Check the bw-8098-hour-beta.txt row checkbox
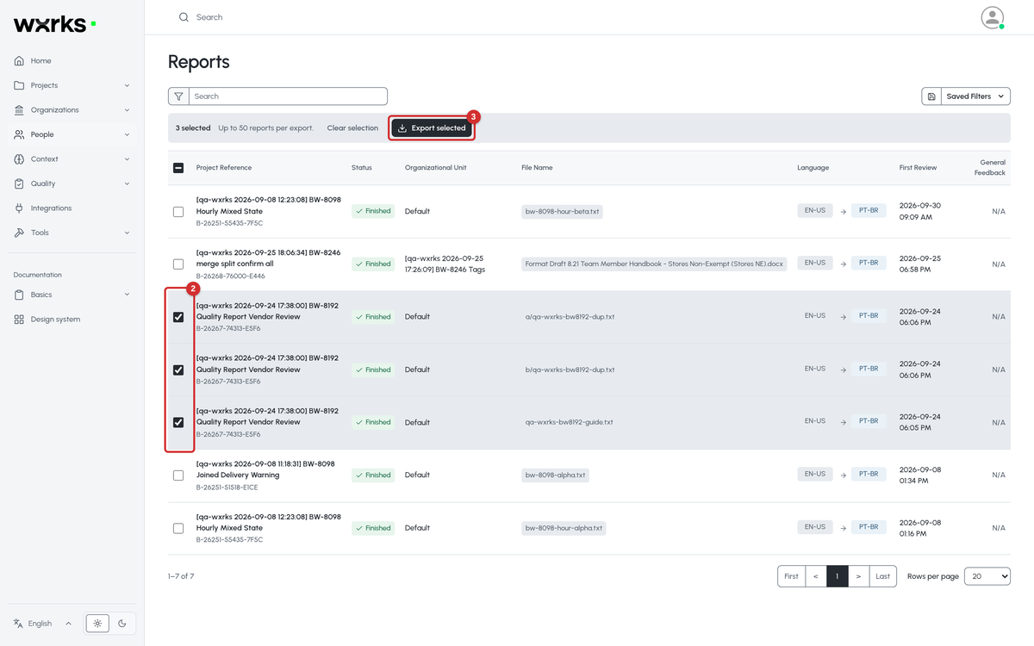Viewport: 1034px width, 646px height. pos(178,212)
